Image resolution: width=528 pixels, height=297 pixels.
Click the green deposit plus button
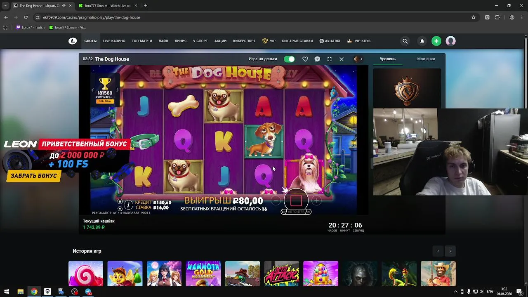pos(436,41)
